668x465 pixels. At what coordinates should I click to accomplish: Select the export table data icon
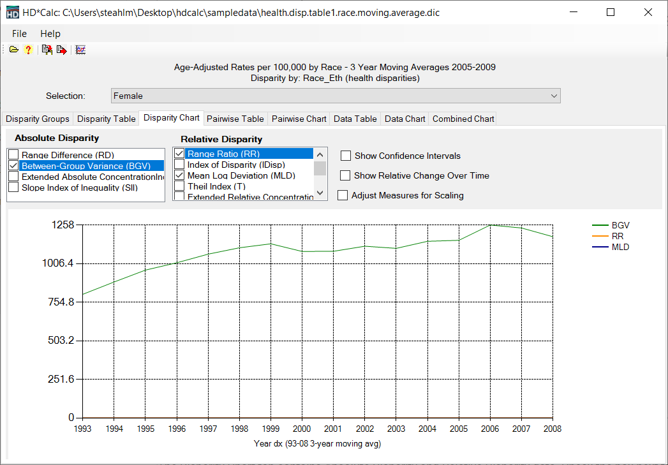46,49
